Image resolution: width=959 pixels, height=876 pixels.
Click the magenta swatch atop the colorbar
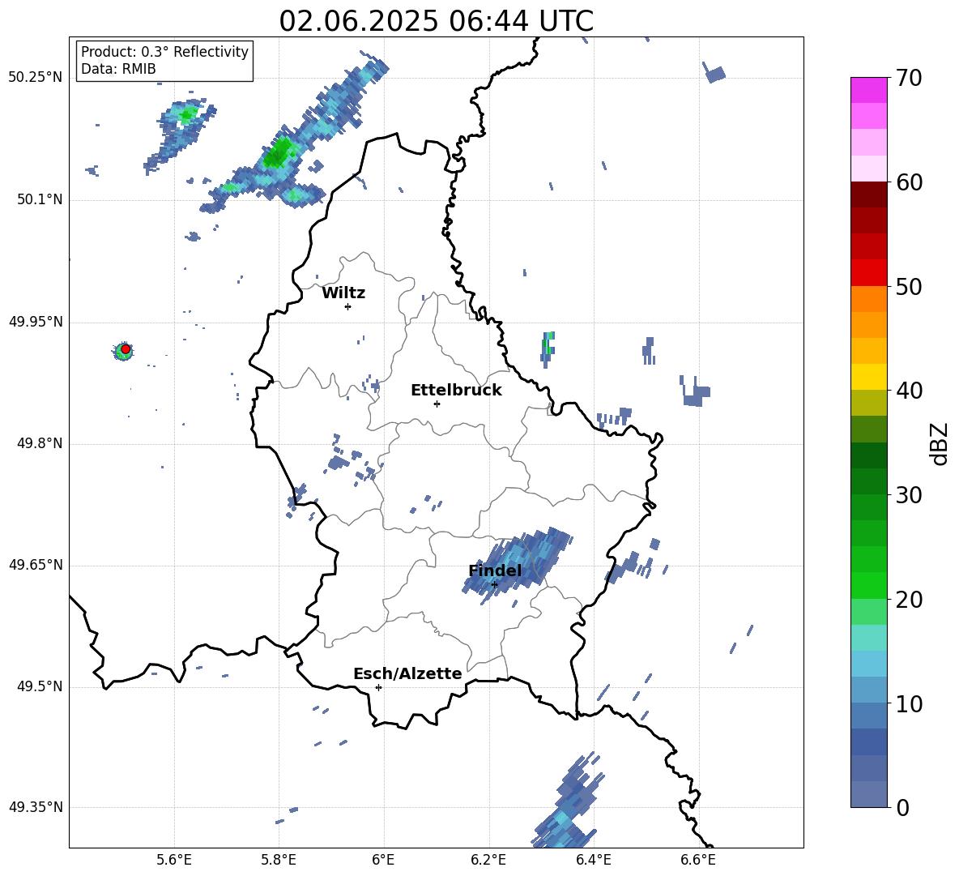click(869, 90)
